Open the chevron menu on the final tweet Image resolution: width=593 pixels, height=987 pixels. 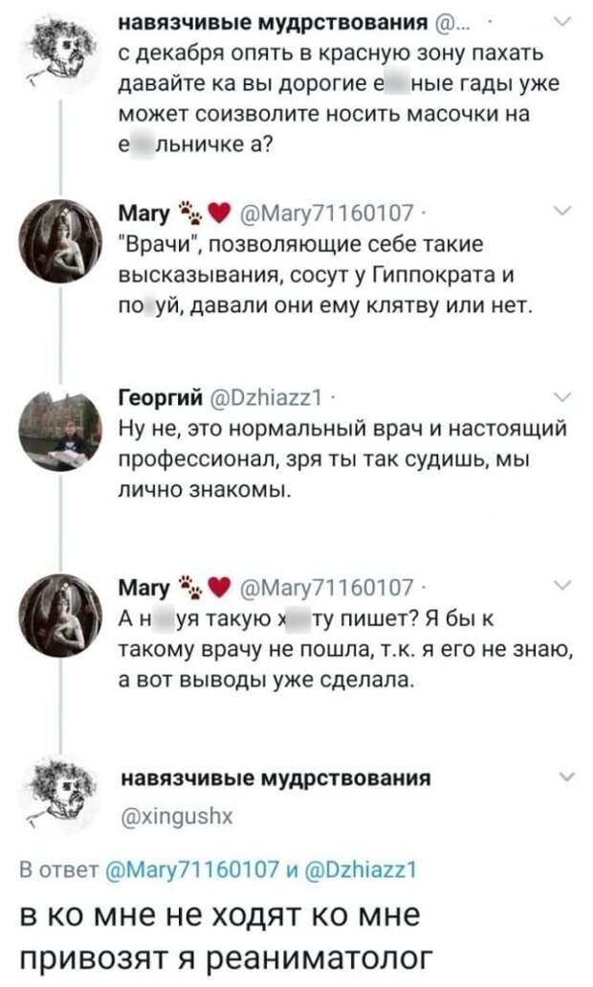566,776
